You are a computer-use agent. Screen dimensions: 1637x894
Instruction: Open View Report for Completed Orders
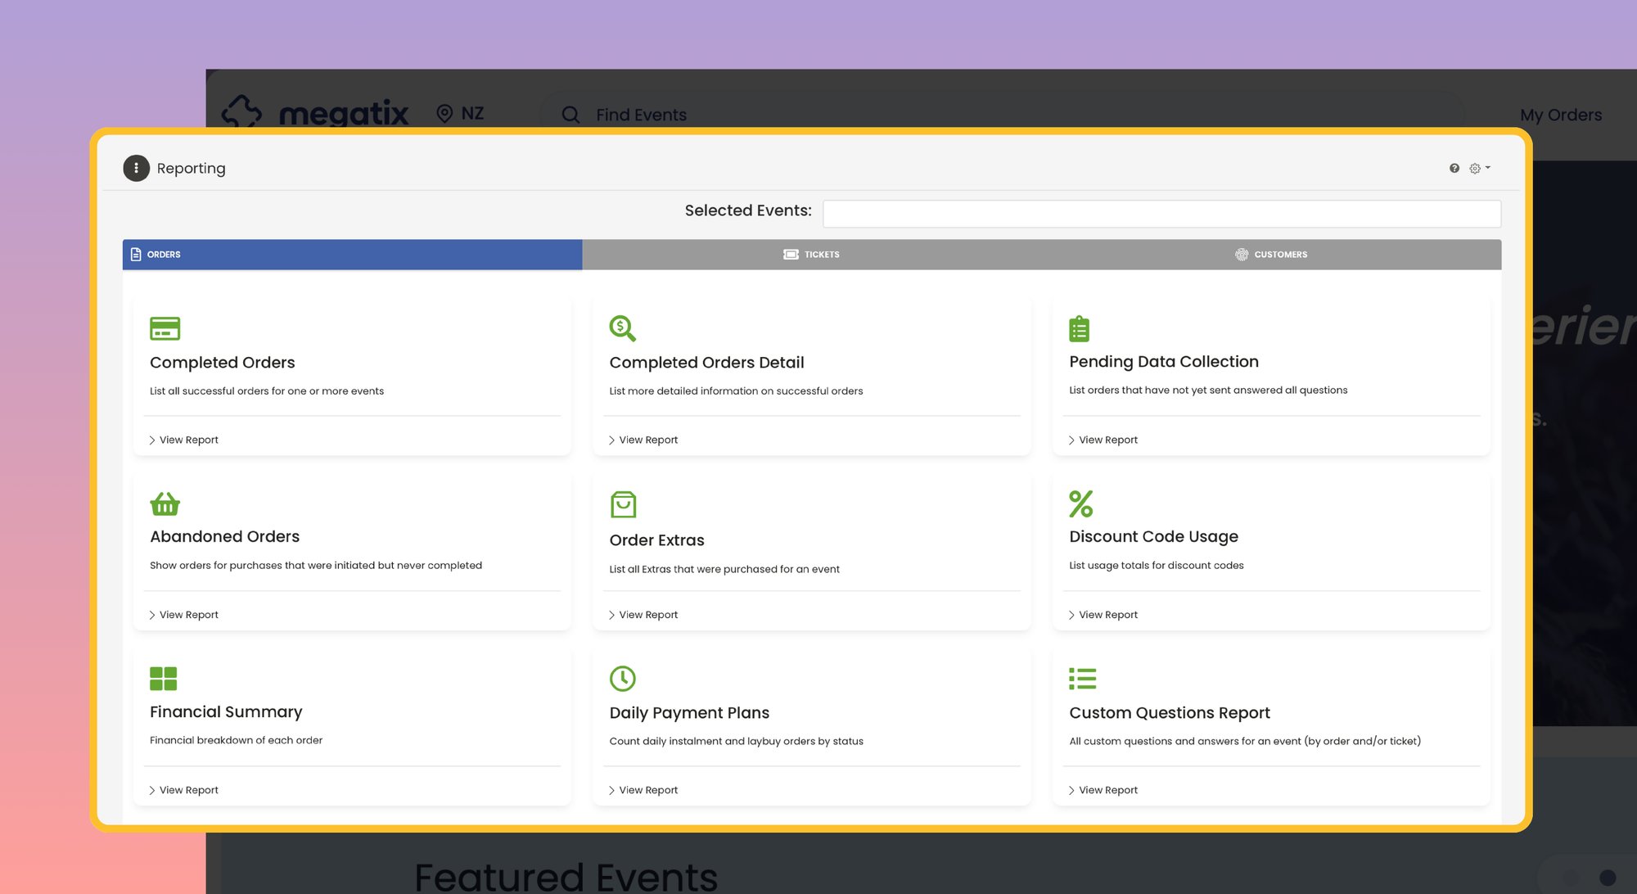point(187,440)
